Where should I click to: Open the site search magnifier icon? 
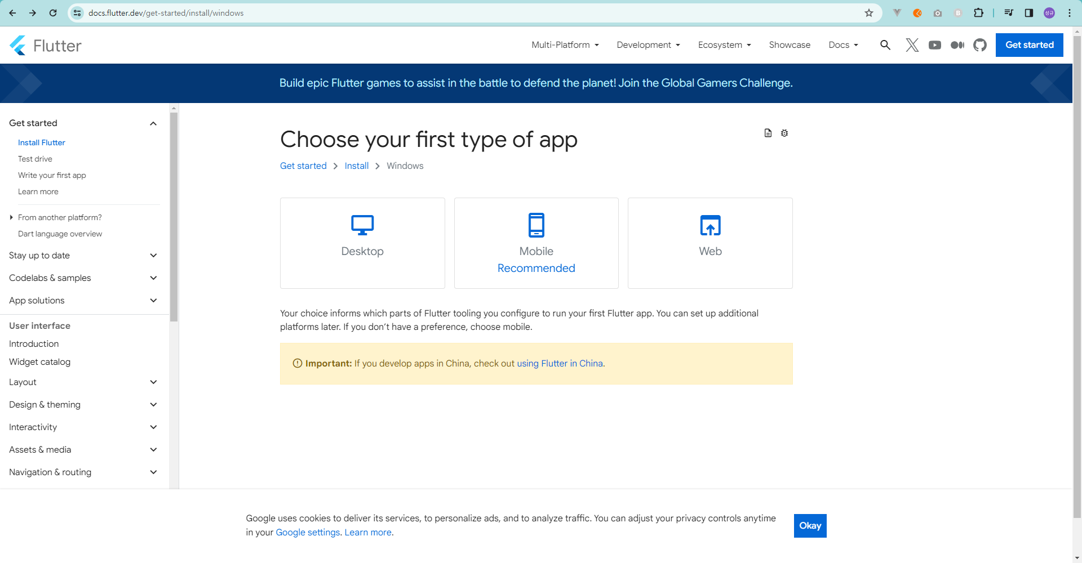[x=885, y=45]
